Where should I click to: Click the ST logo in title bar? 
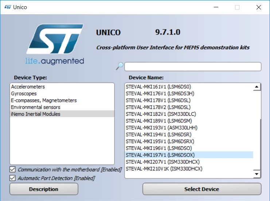point(8,7)
